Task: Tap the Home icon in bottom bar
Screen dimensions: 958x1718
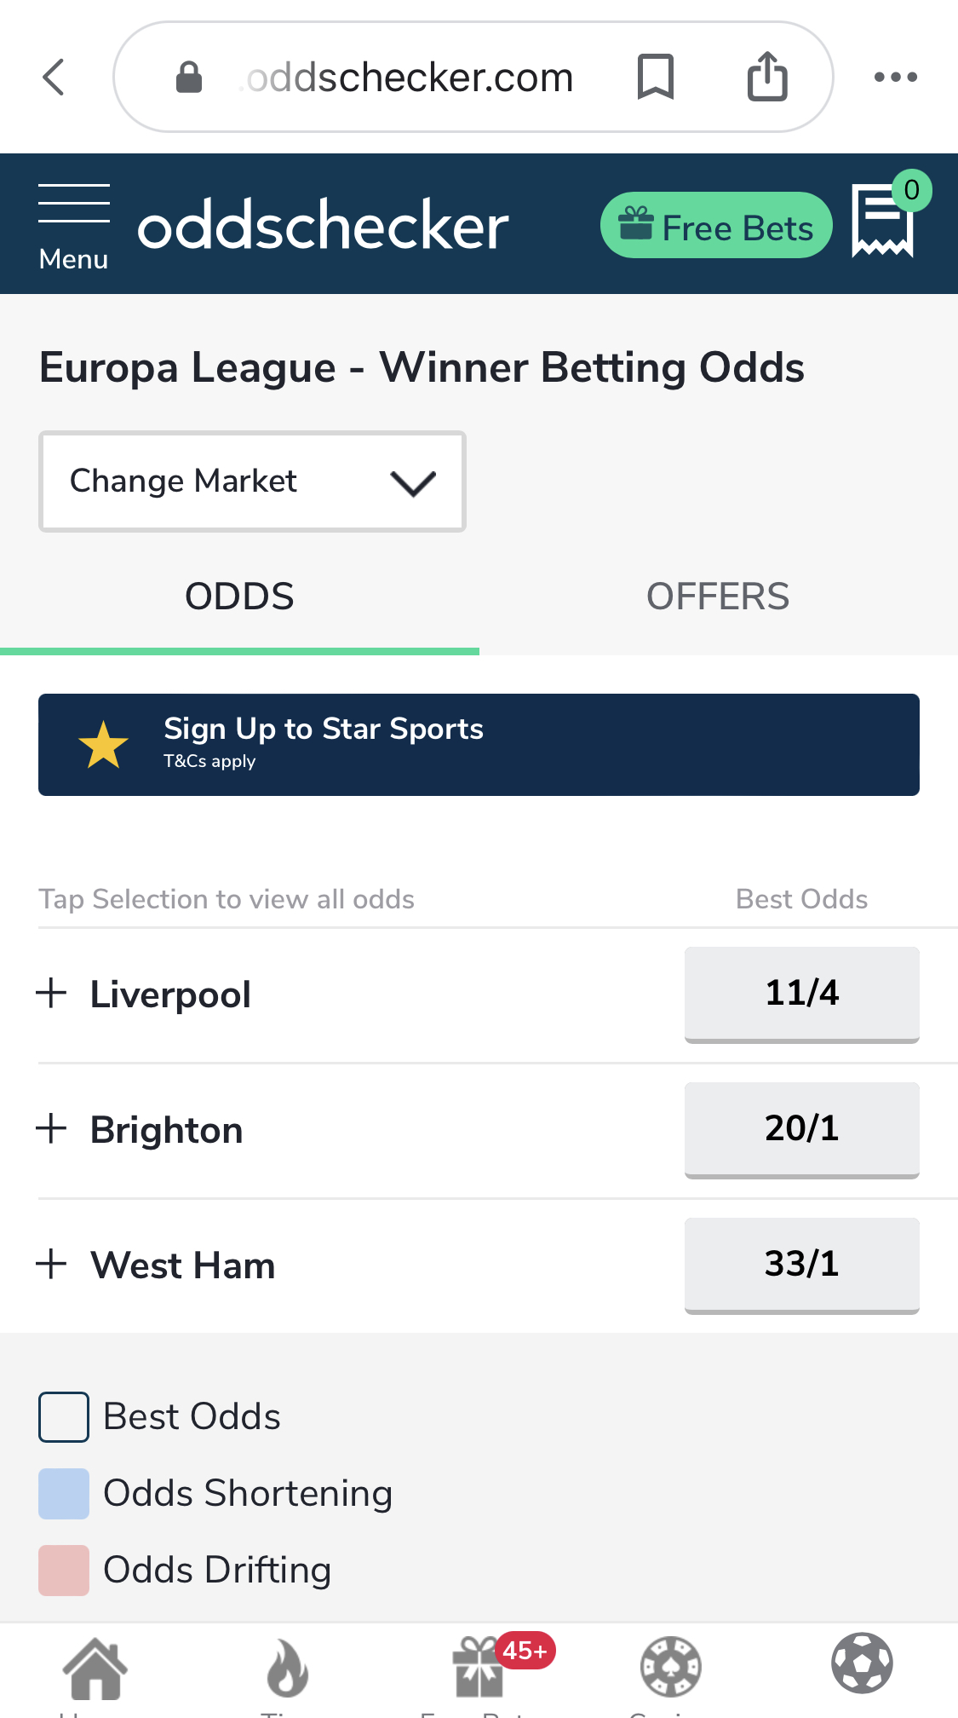Action: tap(95, 1668)
